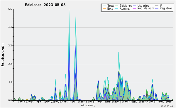Click the '12 h' x-axis label
The width and height of the screenshot is (176, 108).
pyautogui.click(x=94, y=102)
